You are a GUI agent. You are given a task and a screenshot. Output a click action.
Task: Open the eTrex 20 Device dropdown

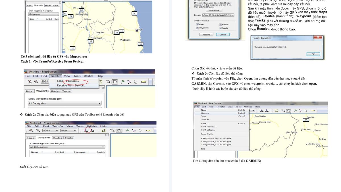pos(233,15)
